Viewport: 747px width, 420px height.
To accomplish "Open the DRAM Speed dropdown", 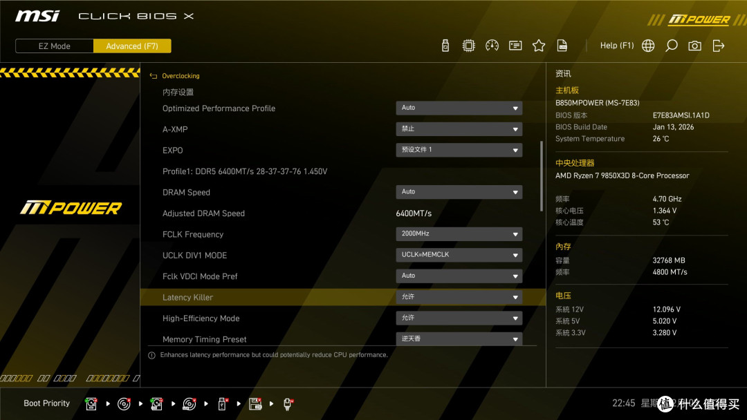I will pos(459,191).
